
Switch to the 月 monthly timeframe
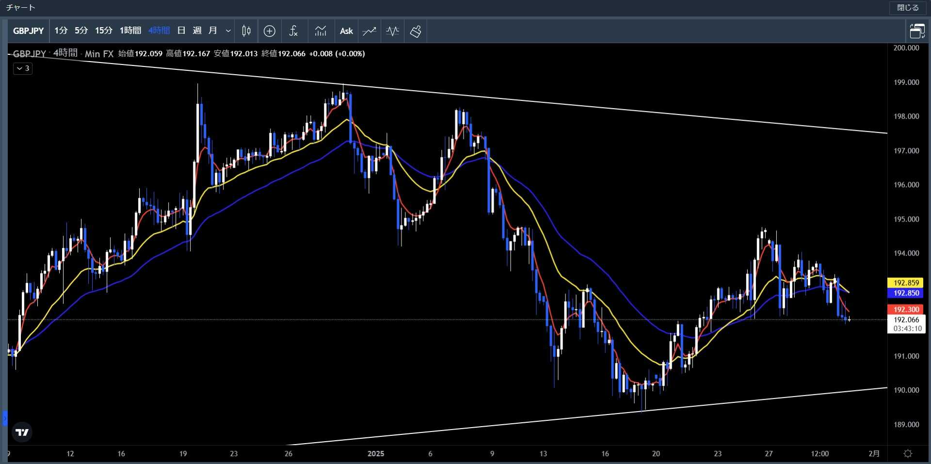pyautogui.click(x=212, y=31)
